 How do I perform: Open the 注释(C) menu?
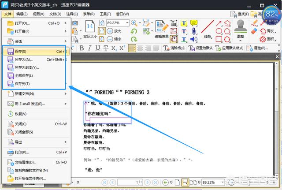click(x=72, y=14)
